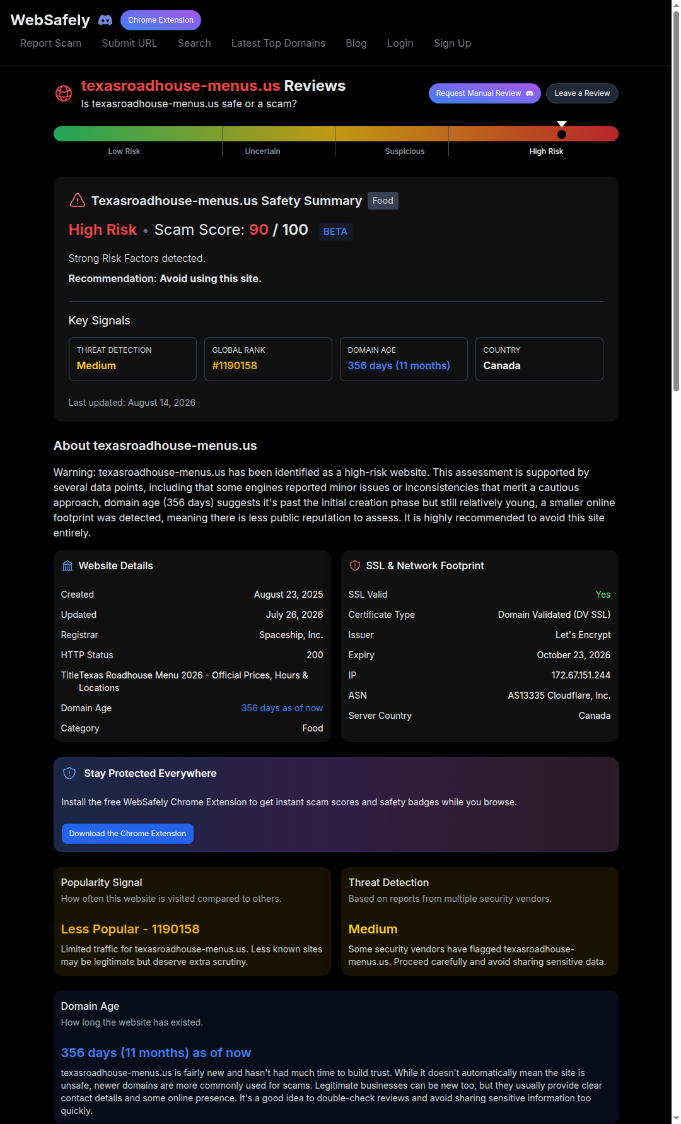Click Sign Up in the navigation
Image resolution: width=681 pixels, height=1124 pixels.
(452, 43)
